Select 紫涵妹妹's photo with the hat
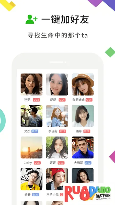The width and height of the screenshot is (115, 205). tap(83, 85)
